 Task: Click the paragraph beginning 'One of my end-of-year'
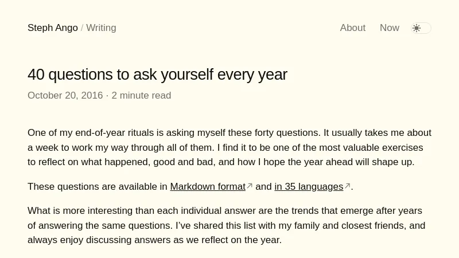(229, 147)
